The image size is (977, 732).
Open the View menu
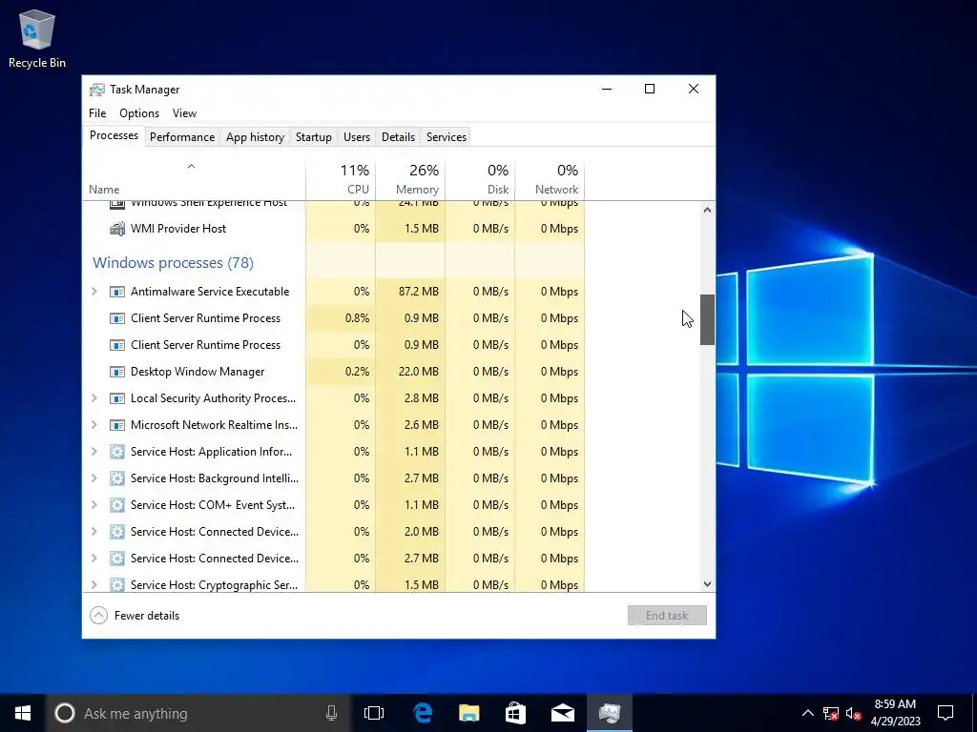coord(184,113)
